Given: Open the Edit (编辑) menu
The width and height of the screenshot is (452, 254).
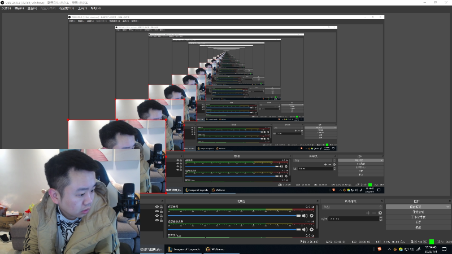Looking at the screenshot, I should 19,8.
